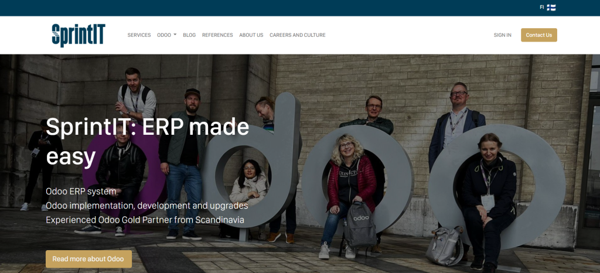Click the Contact Us button
The width and height of the screenshot is (600, 273).
pos(539,35)
